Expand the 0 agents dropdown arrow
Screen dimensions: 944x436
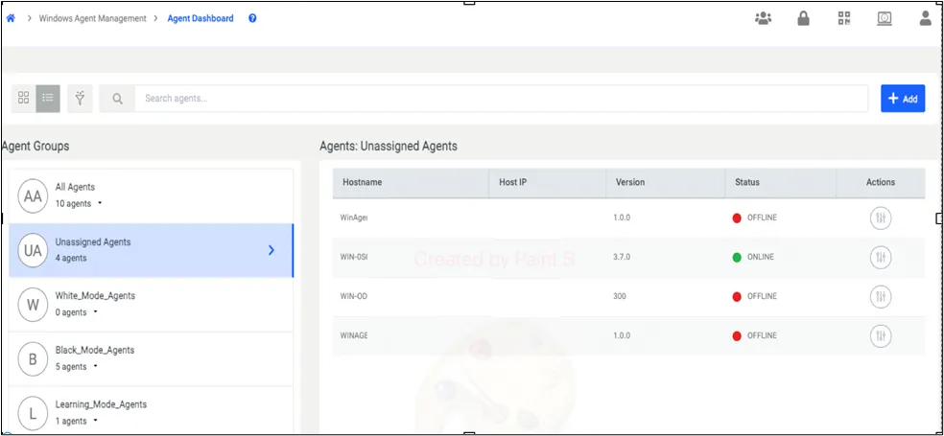pos(96,312)
